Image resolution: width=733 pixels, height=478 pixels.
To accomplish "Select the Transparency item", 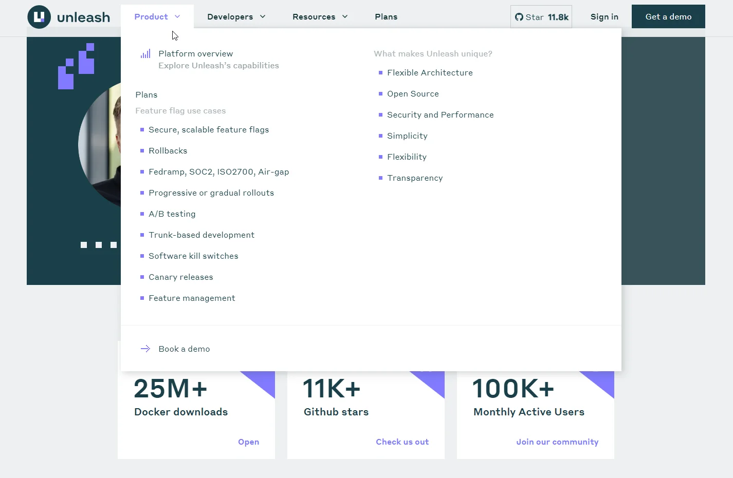I will (415, 178).
